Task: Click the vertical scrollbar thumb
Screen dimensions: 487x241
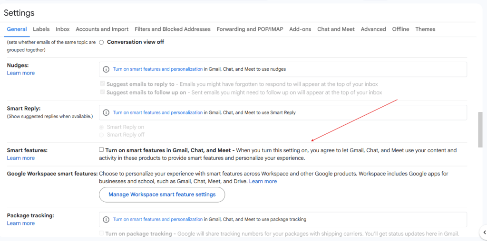Action: tap(480, 127)
